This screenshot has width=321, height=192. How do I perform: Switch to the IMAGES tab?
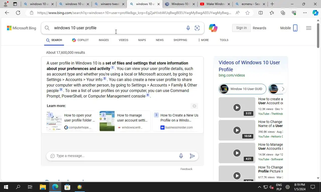coord(104,40)
